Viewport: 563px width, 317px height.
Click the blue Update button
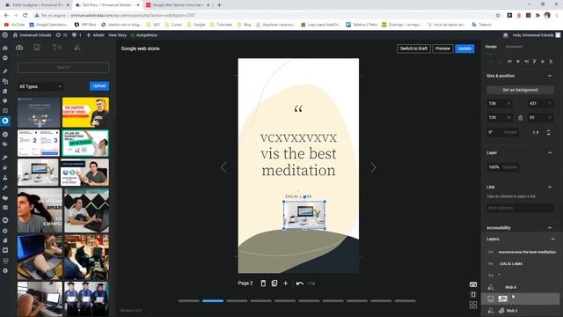(x=464, y=48)
